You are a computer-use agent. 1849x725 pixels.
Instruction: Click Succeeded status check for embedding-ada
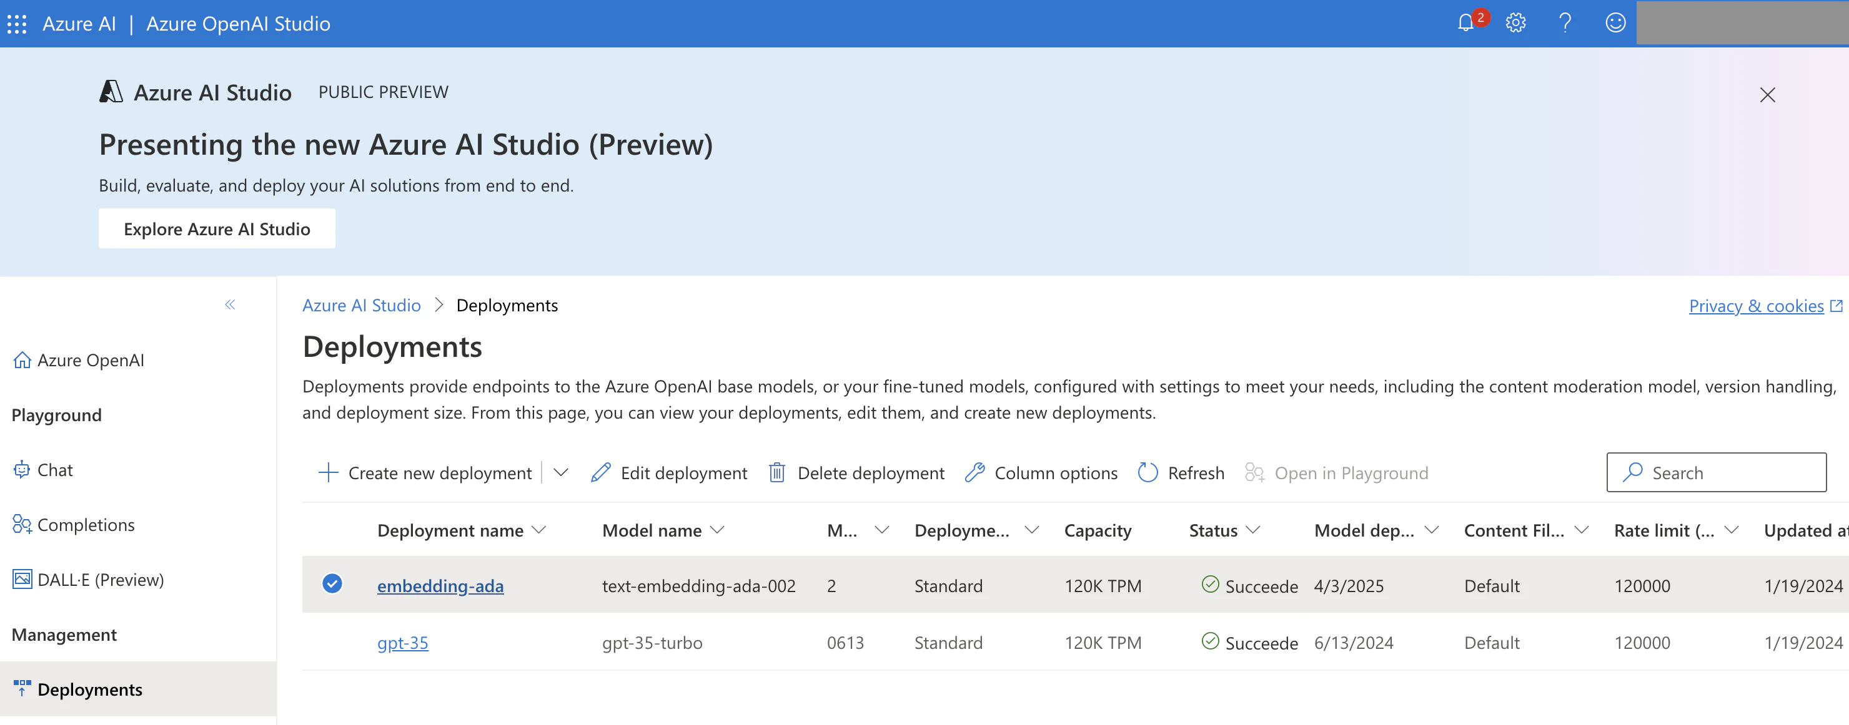coord(1210,585)
